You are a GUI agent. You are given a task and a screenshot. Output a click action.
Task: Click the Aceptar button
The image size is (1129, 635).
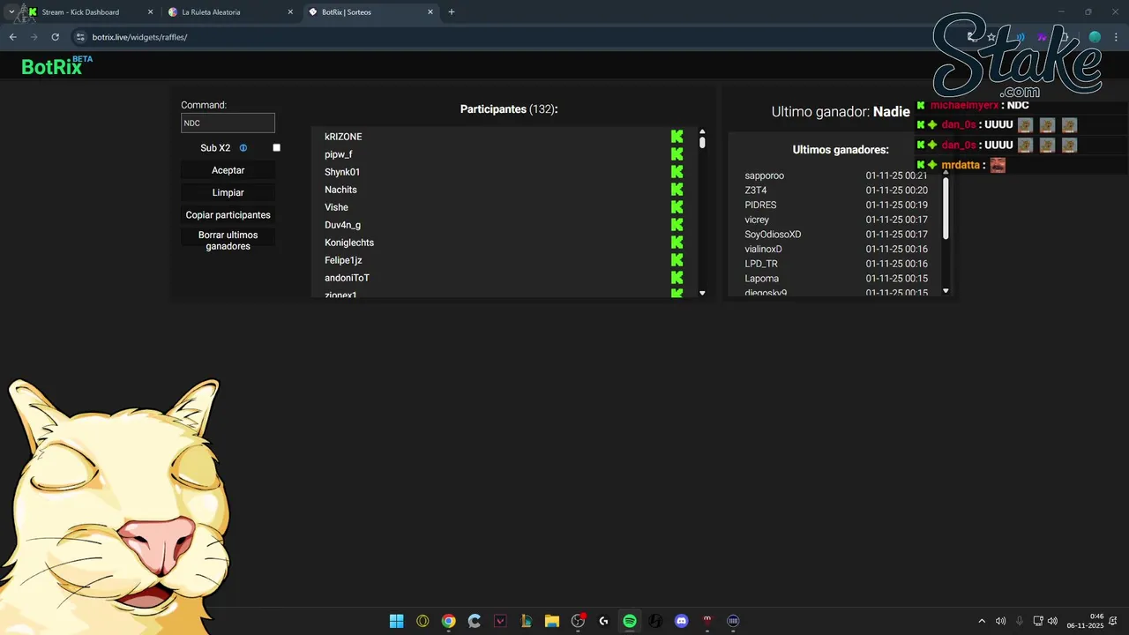pos(228,170)
